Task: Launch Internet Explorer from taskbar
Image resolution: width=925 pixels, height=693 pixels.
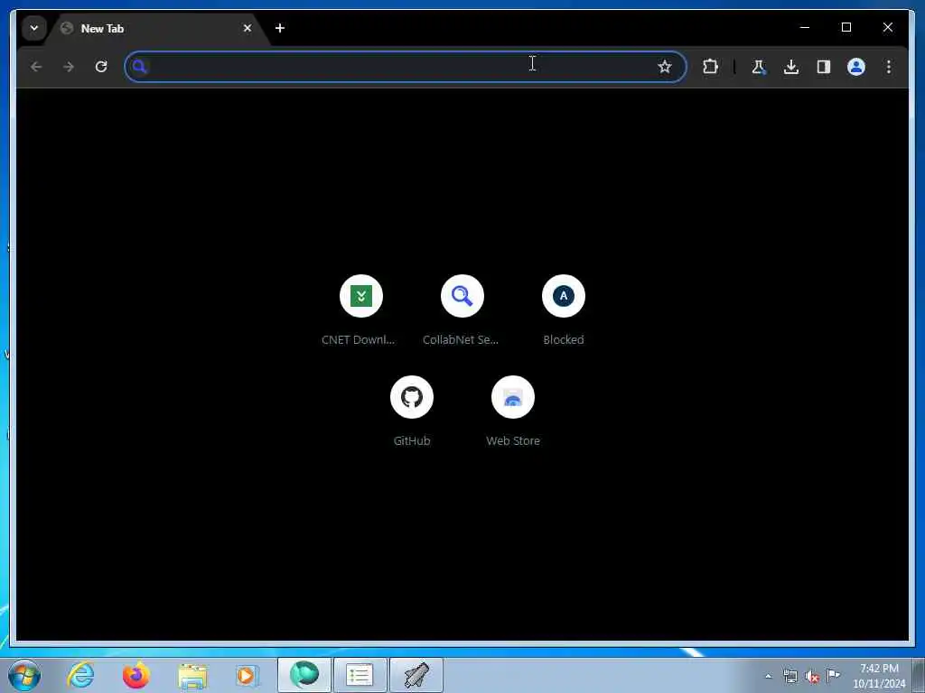Action: [x=80, y=675]
